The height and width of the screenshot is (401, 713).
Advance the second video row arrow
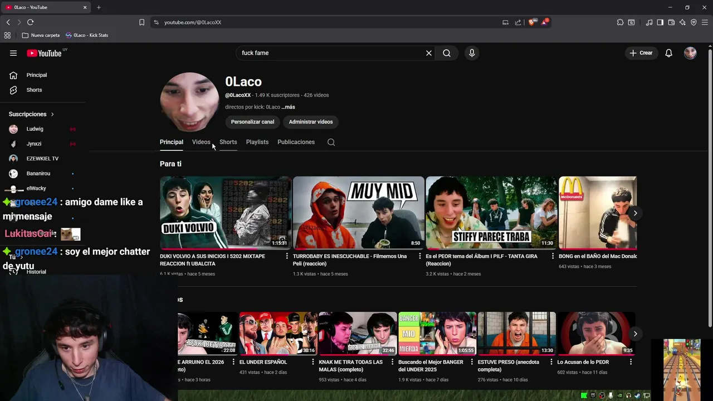tap(635, 334)
